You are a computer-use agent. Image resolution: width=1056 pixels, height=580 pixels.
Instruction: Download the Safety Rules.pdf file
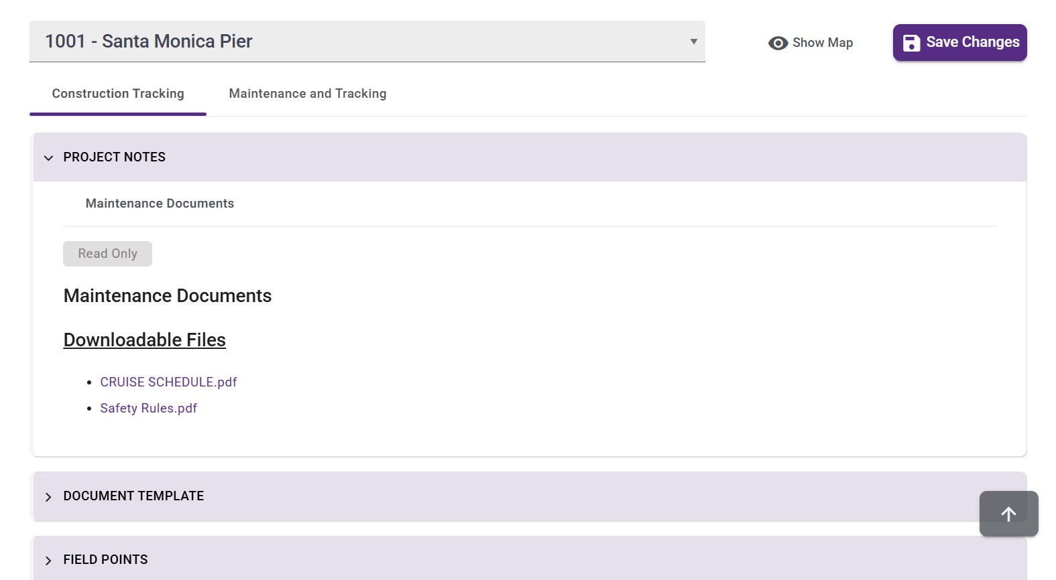pyautogui.click(x=148, y=409)
